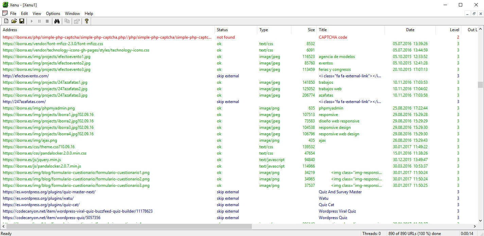Click the 'CAPTCHA code' title cell
This screenshot has height=236, width=484.
333,37
